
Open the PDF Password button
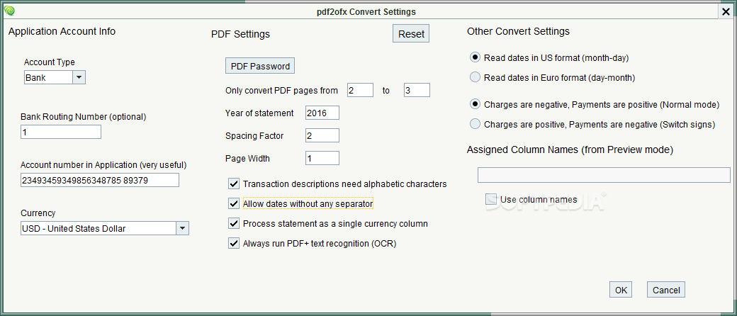pyautogui.click(x=260, y=67)
